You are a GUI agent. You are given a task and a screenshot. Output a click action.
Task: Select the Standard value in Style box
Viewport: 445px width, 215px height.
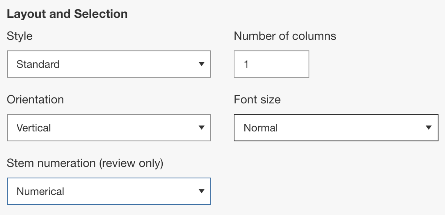pyautogui.click(x=38, y=64)
